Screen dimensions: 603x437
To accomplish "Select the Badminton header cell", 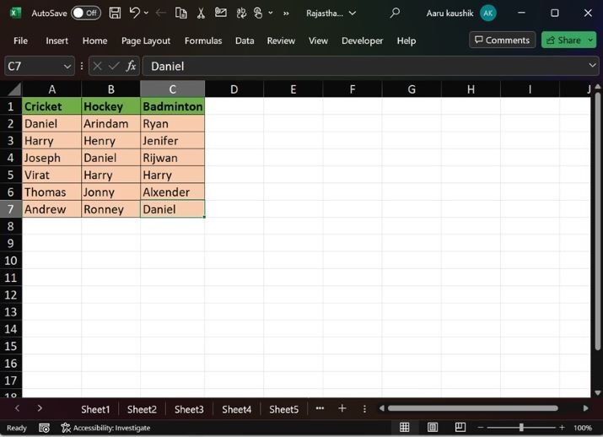I will point(172,106).
